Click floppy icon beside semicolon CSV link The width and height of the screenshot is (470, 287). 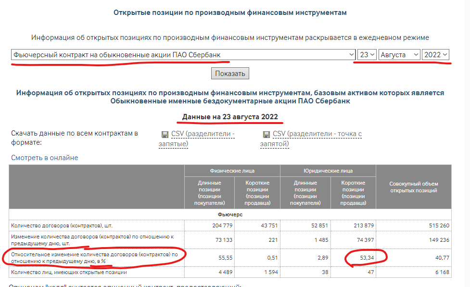[x=266, y=134]
